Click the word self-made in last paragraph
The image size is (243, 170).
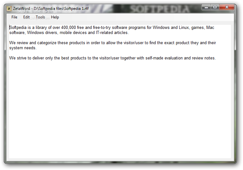154,58
